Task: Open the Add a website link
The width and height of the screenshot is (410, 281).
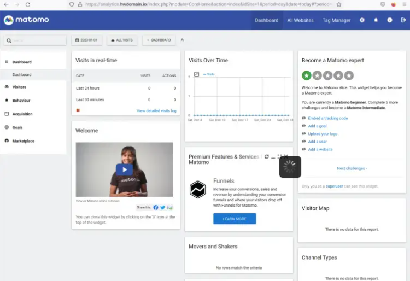Action: click(x=320, y=149)
